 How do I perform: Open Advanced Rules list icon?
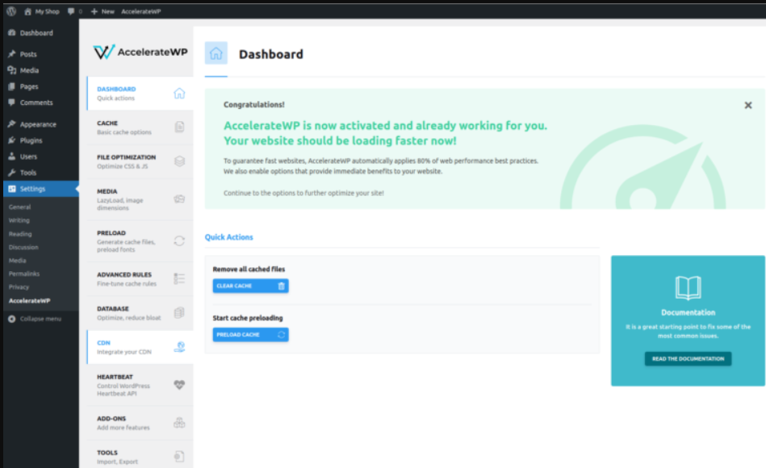[179, 278]
